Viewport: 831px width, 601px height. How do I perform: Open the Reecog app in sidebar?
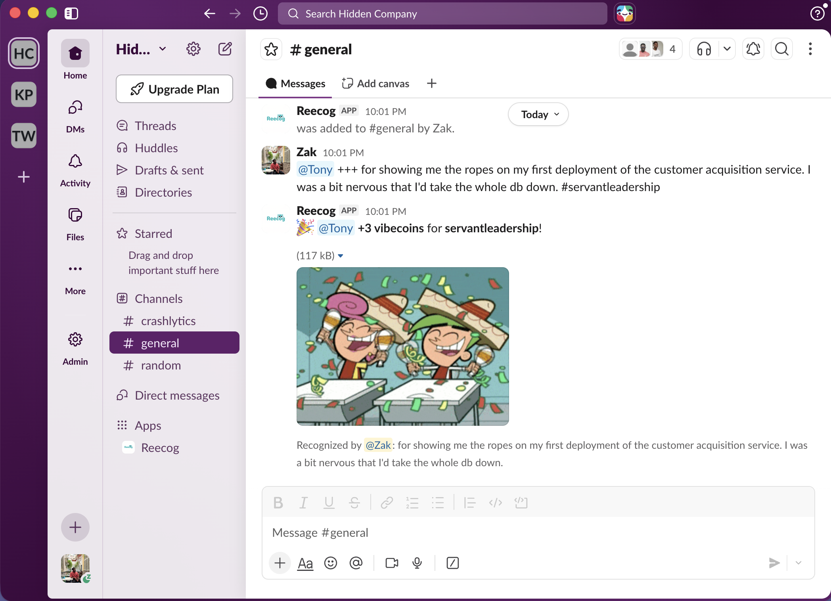pyautogui.click(x=174, y=448)
